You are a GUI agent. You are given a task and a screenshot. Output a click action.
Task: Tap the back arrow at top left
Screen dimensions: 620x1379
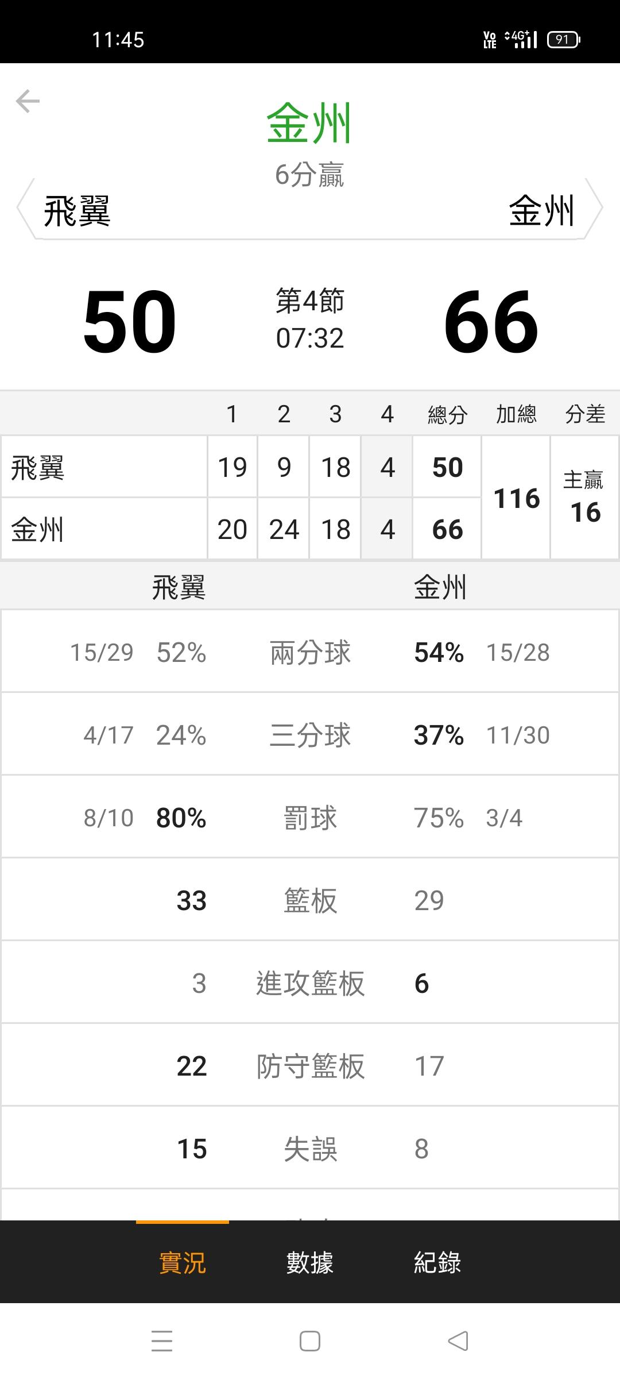(x=28, y=101)
